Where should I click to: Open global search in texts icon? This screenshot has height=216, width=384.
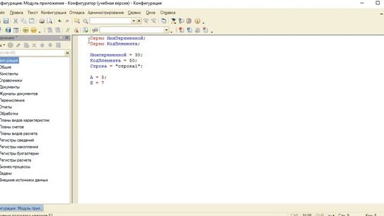[77, 21]
